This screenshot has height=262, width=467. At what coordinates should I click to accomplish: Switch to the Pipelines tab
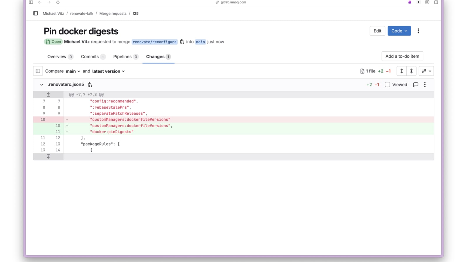click(x=126, y=57)
